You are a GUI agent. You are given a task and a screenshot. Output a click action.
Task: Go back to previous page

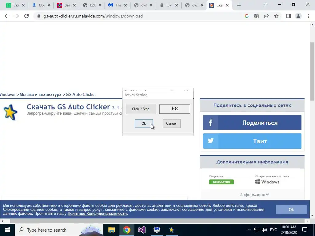[x=7, y=16]
